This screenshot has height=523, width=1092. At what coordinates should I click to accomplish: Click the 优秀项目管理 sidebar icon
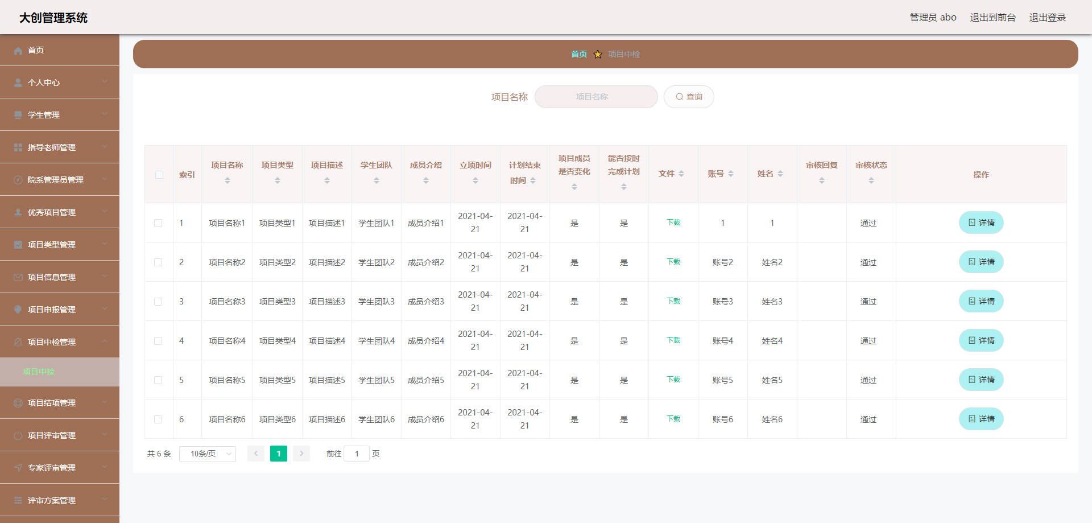pos(18,213)
